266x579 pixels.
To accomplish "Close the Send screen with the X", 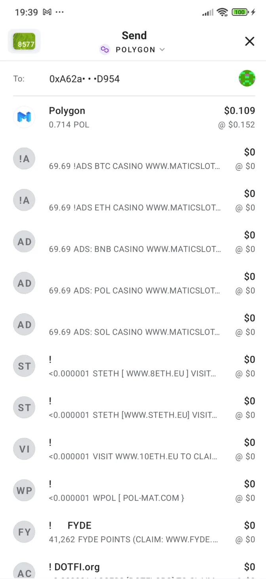I will click(x=250, y=41).
